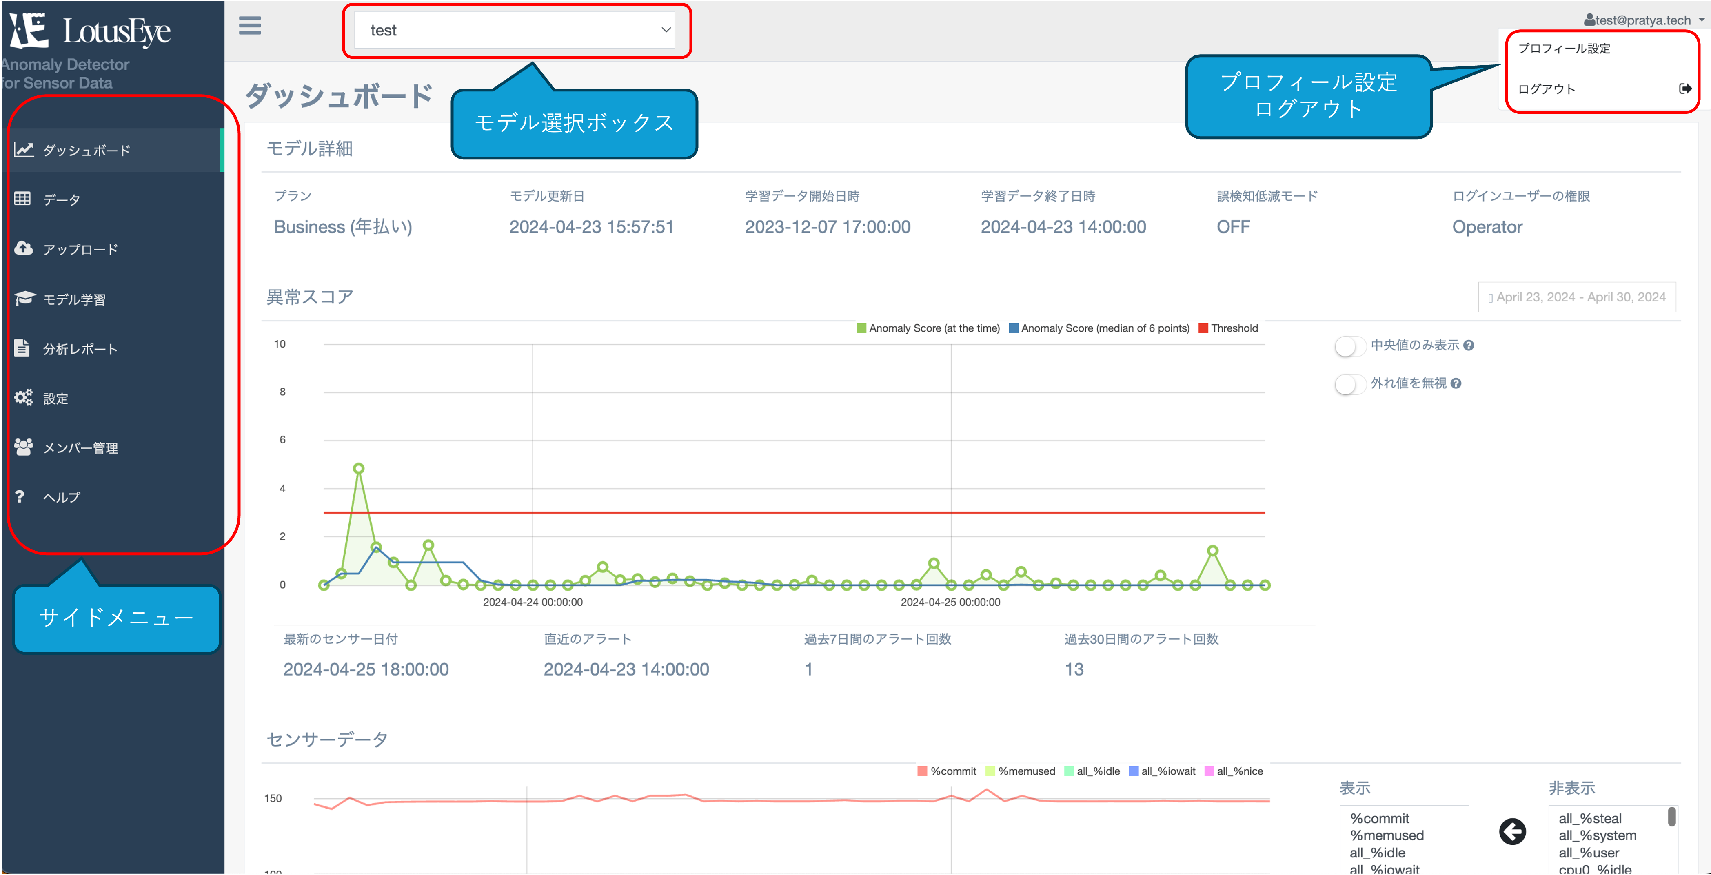
Task: Open 設定 in the side menu
Action: coord(113,398)
